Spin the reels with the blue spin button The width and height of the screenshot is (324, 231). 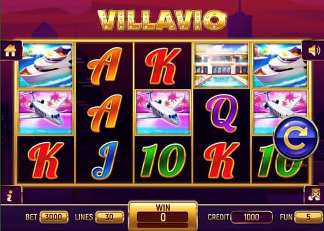[296, 138]
